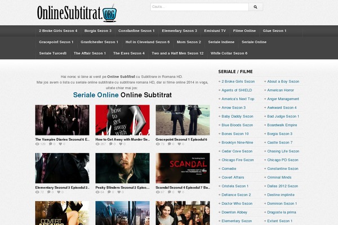Open Gracepoint Sezon 1 menu item
Screen dimensions: 338x225
click(x=56, y=42)
